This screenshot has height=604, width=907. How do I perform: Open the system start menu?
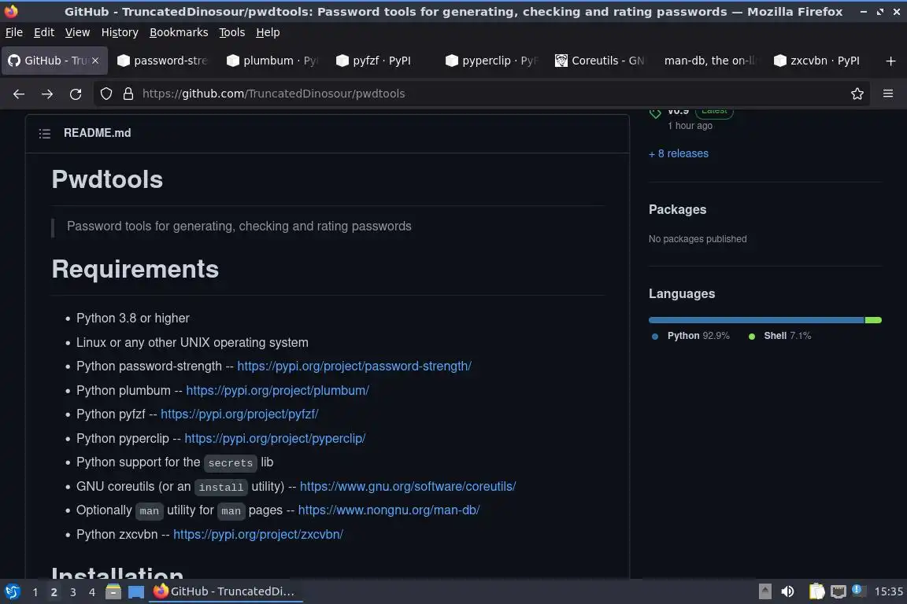12,591
